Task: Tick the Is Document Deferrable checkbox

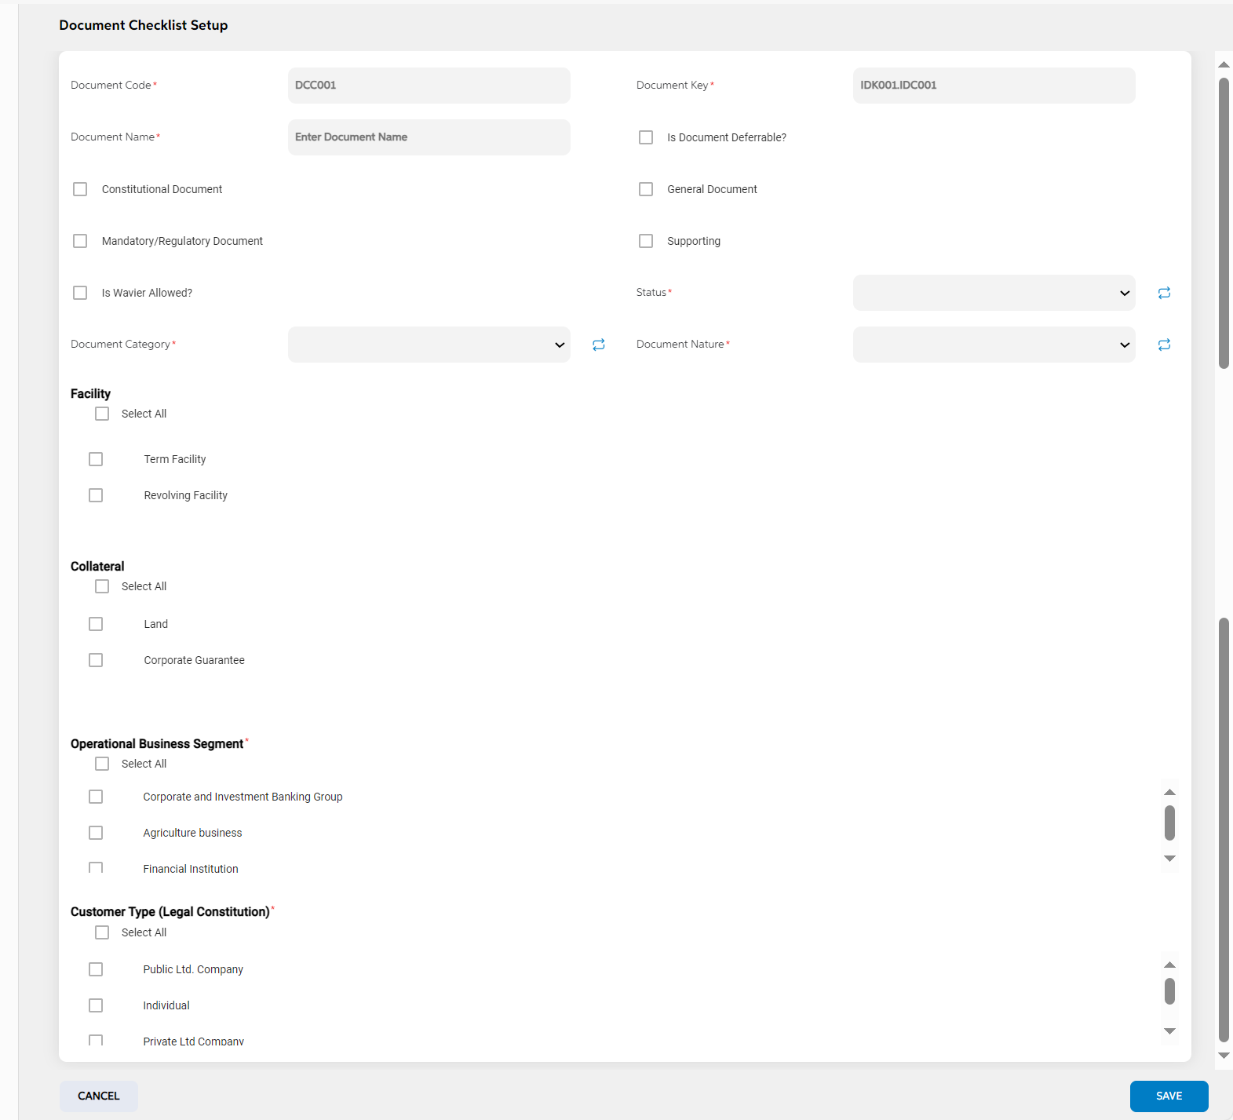Action: 646,137
